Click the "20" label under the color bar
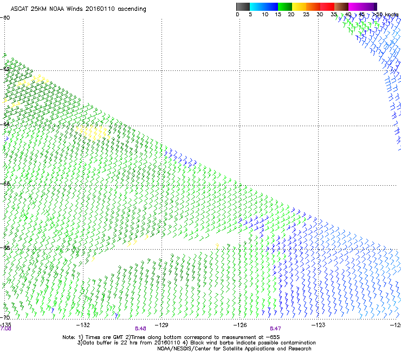The height and width of the screenshot is (352, 401). [291, 15]
